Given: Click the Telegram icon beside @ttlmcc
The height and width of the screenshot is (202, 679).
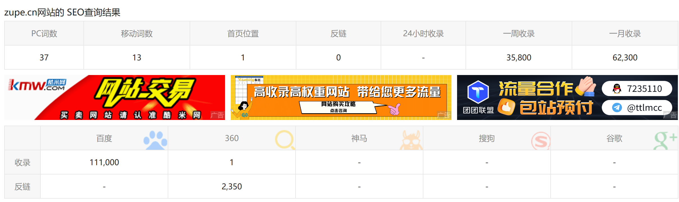Looking at the screenshot, I should (x=617, y=108).
